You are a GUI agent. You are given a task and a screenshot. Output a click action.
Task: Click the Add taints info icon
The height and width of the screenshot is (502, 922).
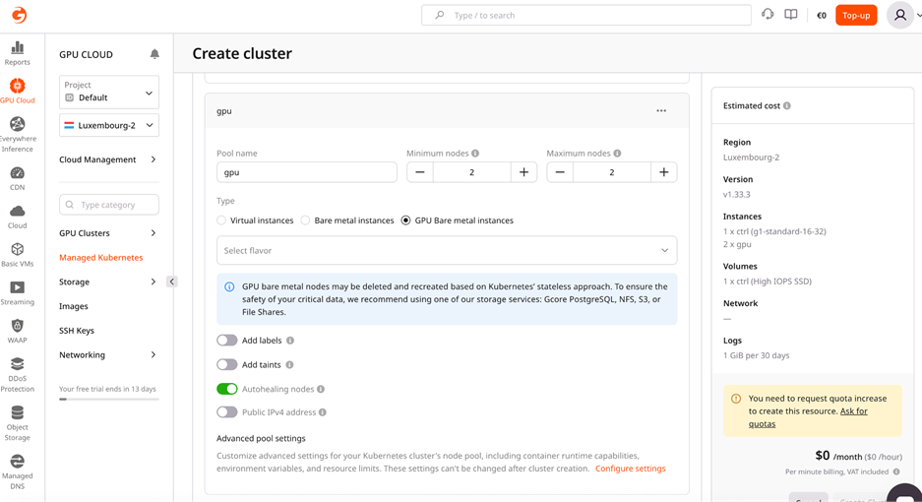[289, 365]
